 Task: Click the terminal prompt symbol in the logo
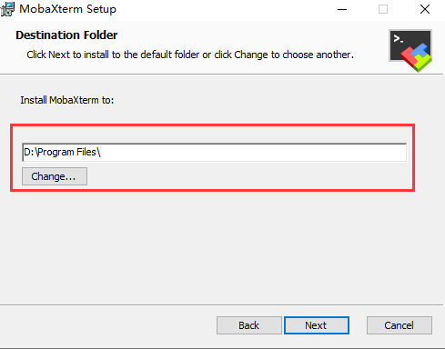coord(398,39)
